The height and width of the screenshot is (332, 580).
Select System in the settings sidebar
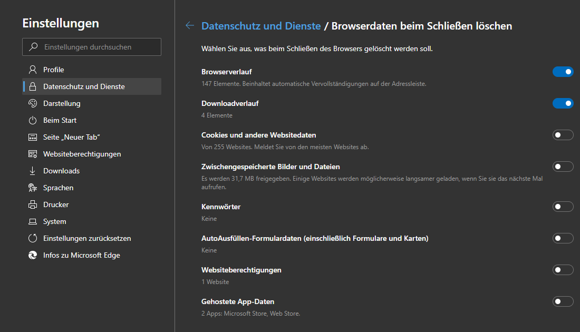55,221
